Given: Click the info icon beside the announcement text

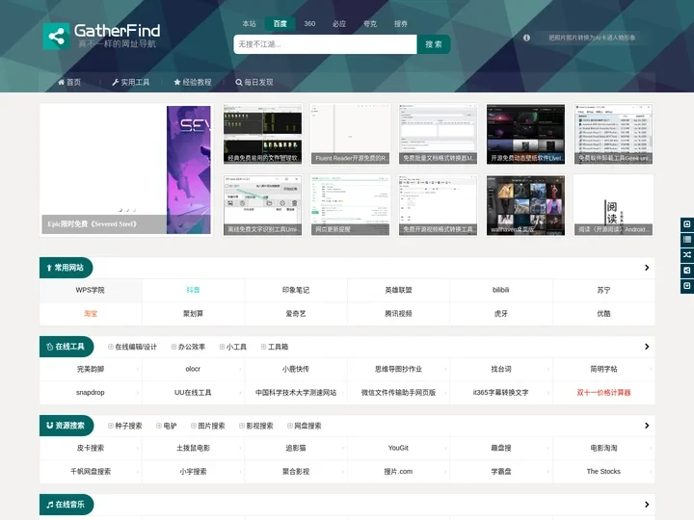Looking at the screenshot, I should pos(526,38).
